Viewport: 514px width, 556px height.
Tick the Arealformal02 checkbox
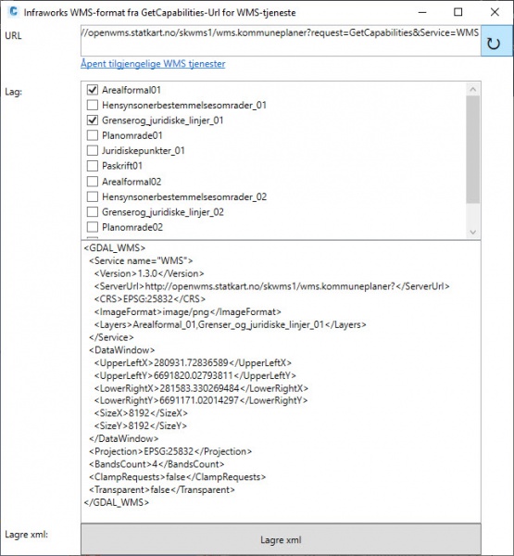tap(93, 182)
